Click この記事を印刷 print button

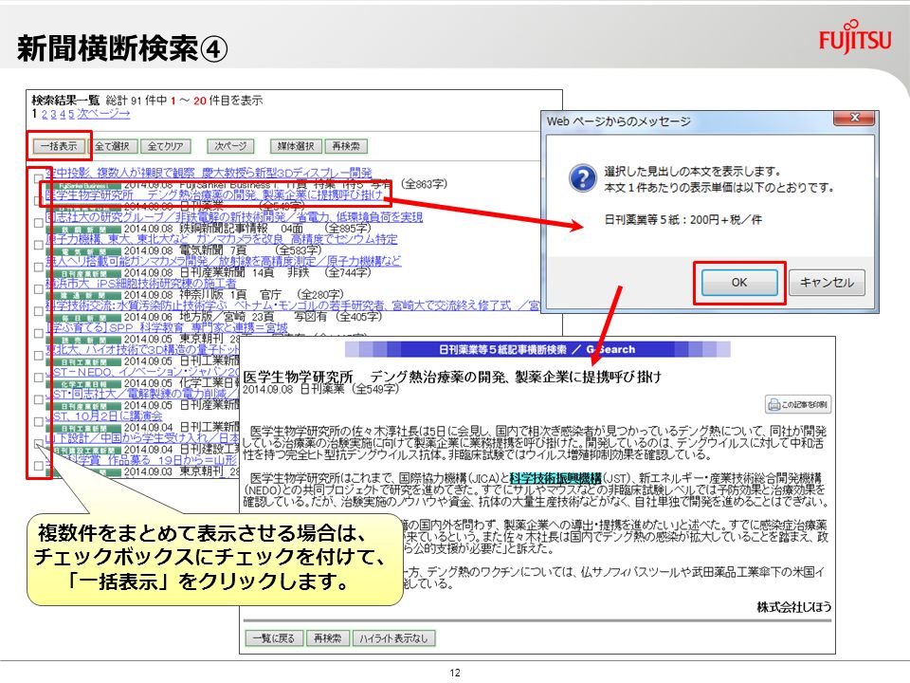[798, 404]
